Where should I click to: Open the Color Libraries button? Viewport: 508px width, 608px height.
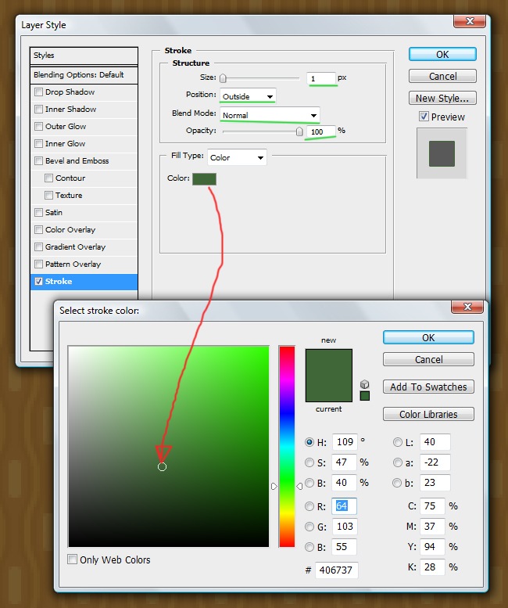428,414
